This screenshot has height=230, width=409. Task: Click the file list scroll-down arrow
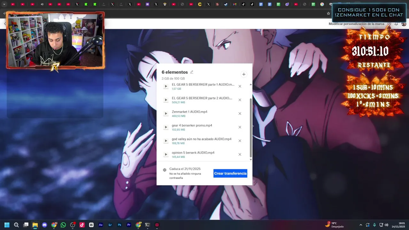click(251, 159)
